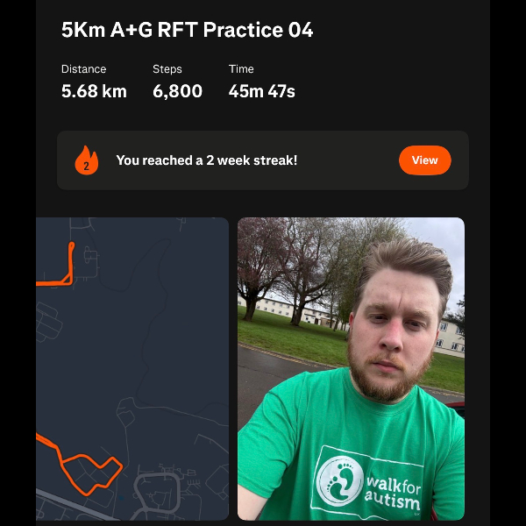This screenshot has height=526, width=526.
Task: Click the Time stat label
Action: 241,69
